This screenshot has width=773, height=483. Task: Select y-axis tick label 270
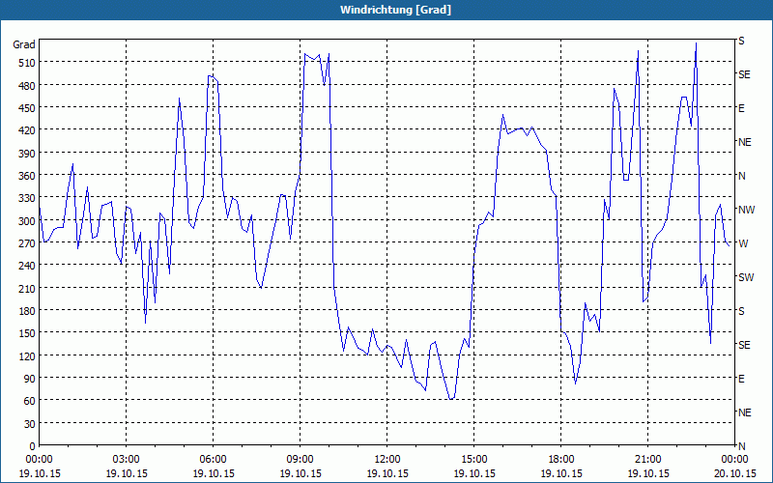(27, 243)
